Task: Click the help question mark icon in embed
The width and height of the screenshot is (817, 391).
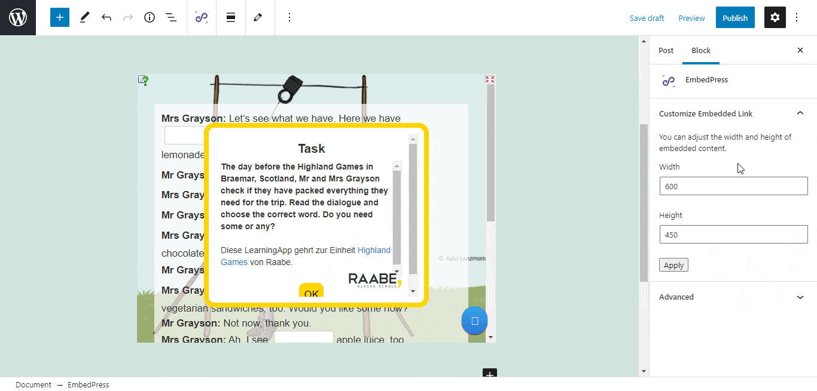Action: click(144, 80)
